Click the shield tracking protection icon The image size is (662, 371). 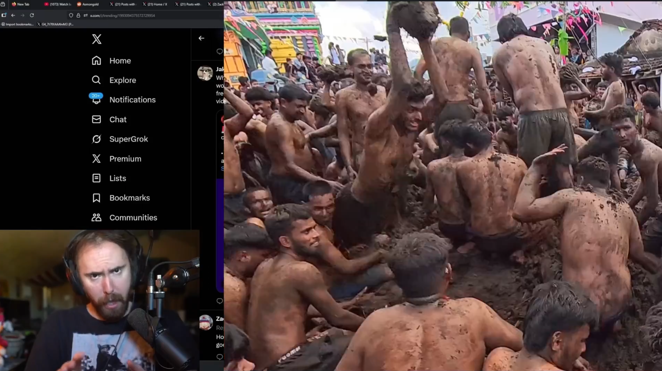[x=71, y=16]
